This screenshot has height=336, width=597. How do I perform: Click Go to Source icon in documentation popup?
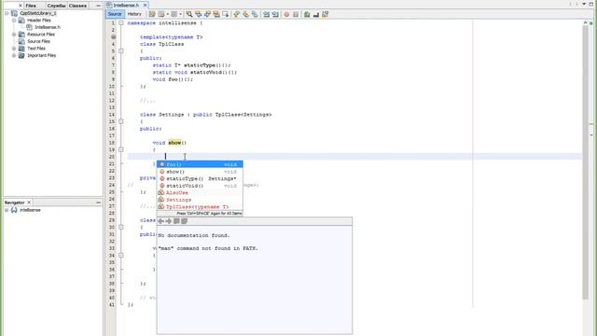[x=185, y=221]
